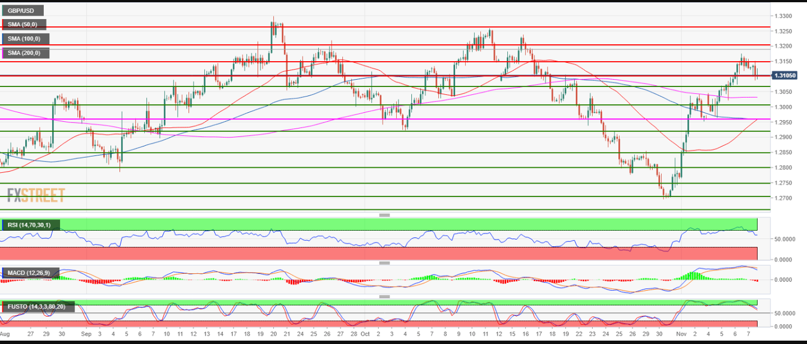Click the current price tag 1.31050

pos(782,75)
